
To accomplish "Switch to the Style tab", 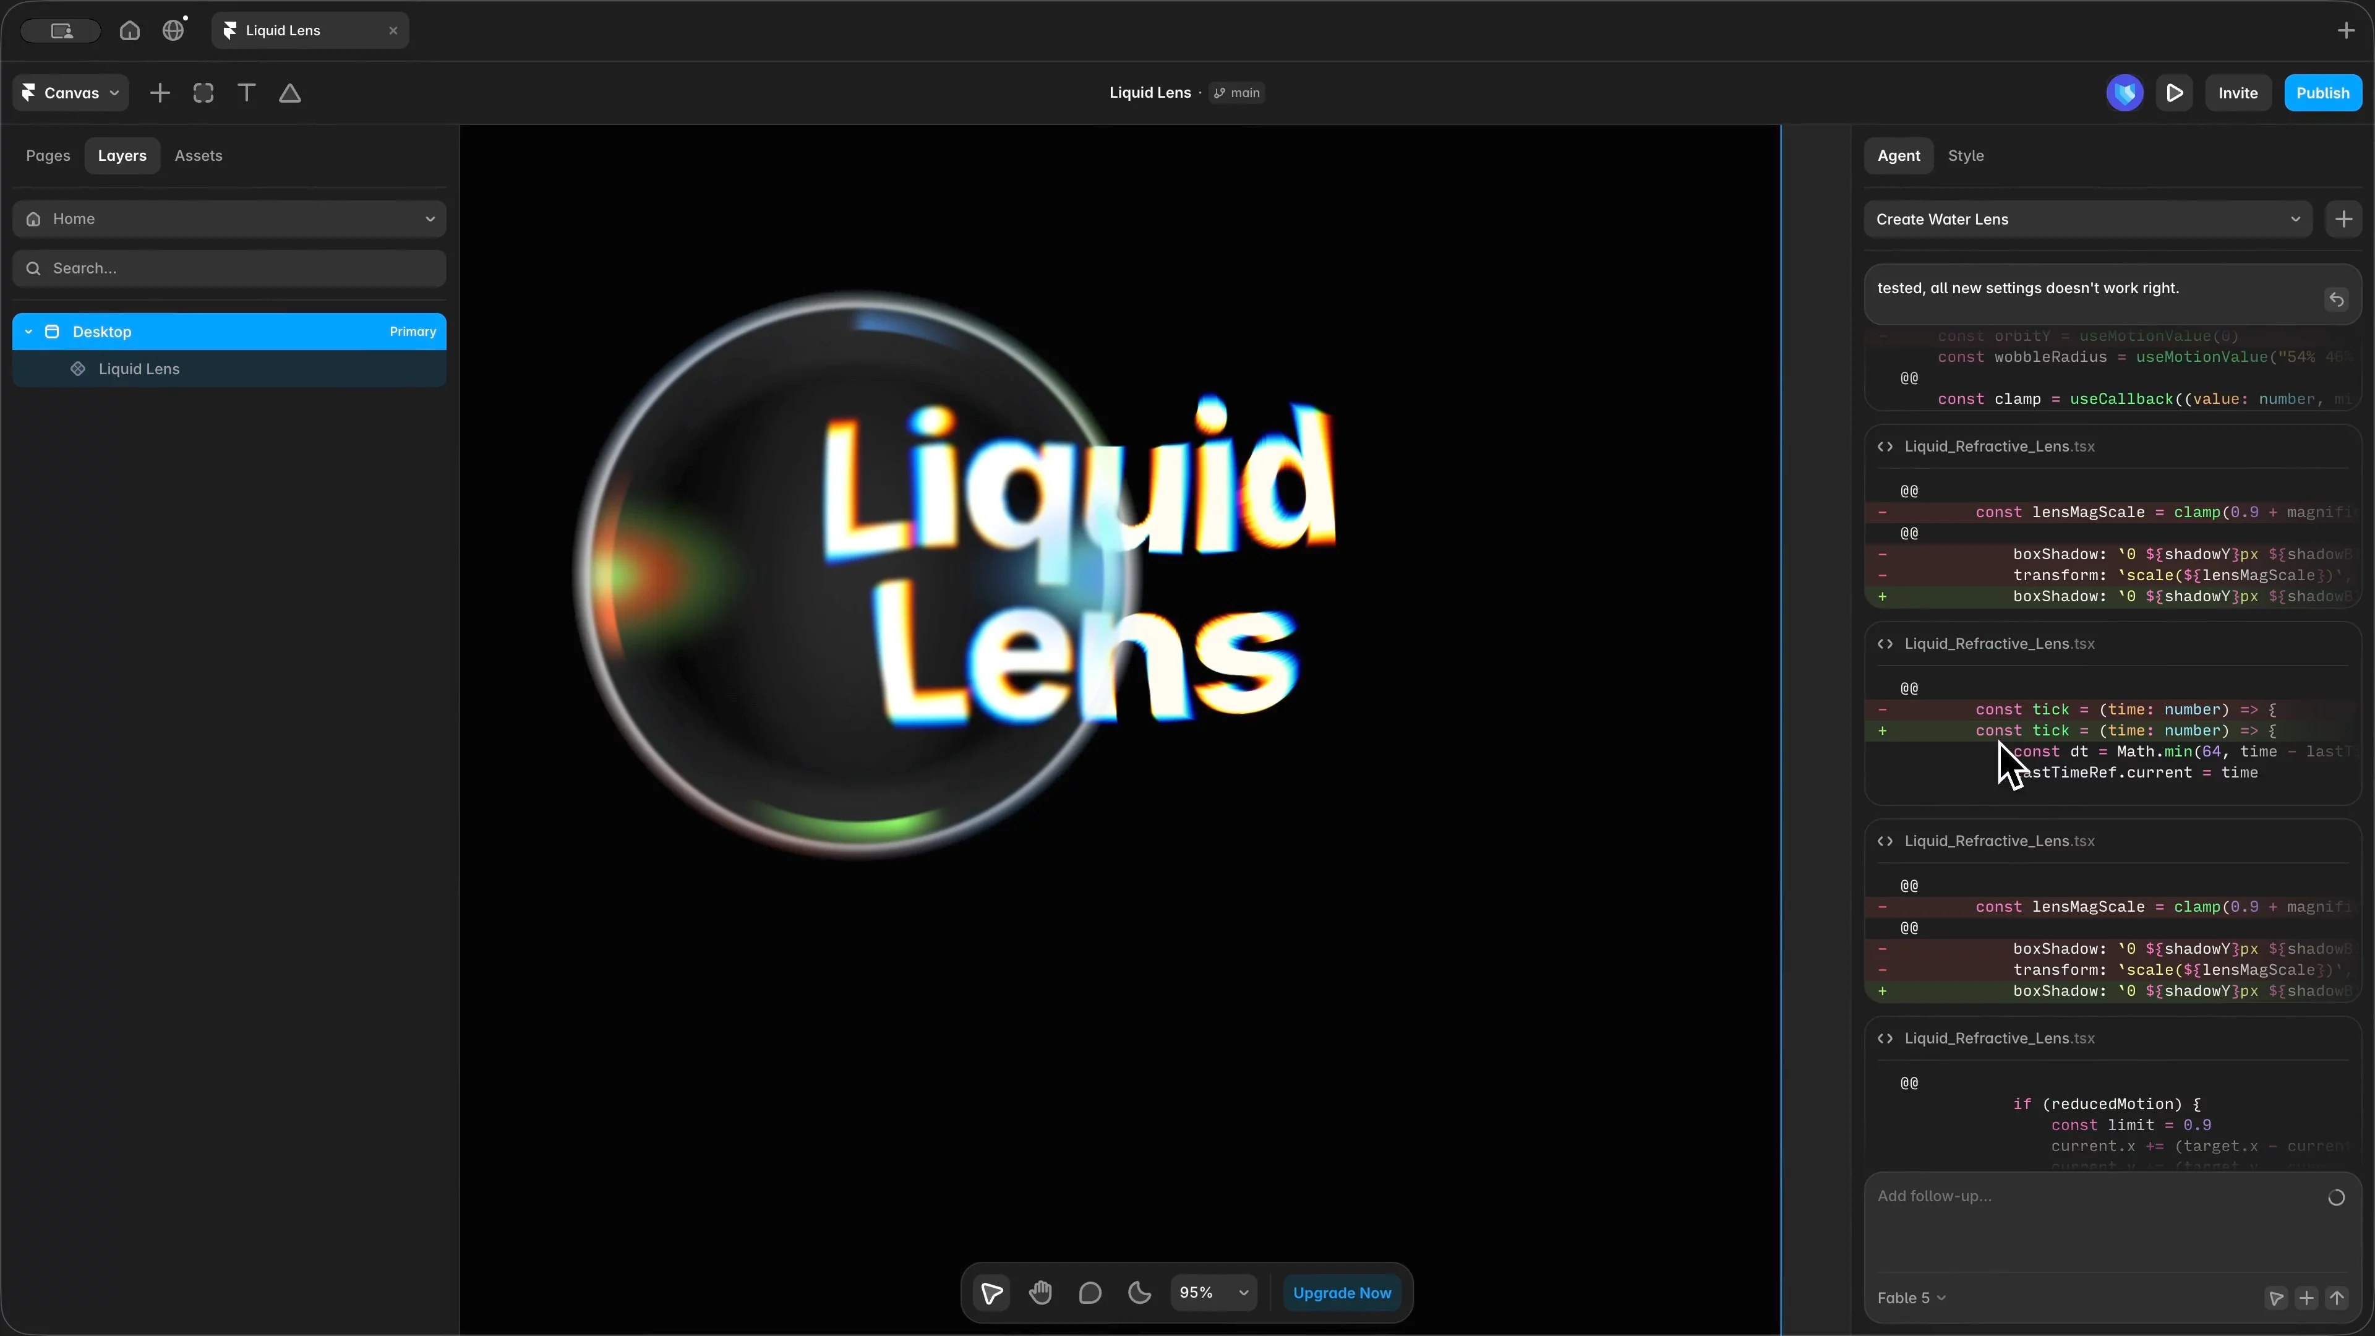I will (1966, 156).
